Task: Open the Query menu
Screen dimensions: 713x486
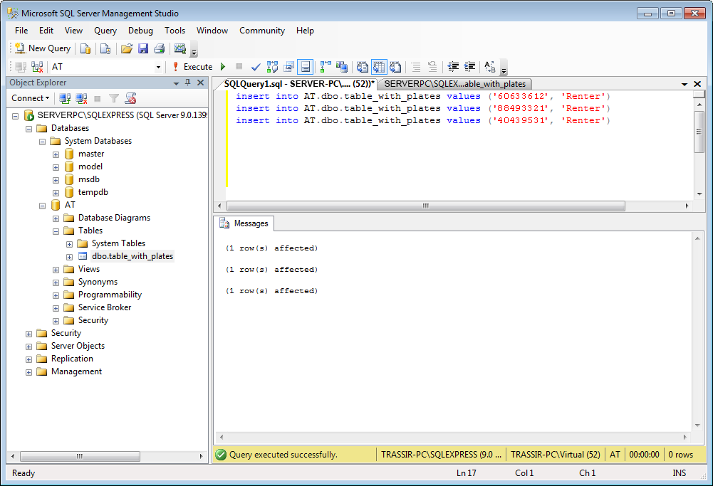Action: (105, 31)
